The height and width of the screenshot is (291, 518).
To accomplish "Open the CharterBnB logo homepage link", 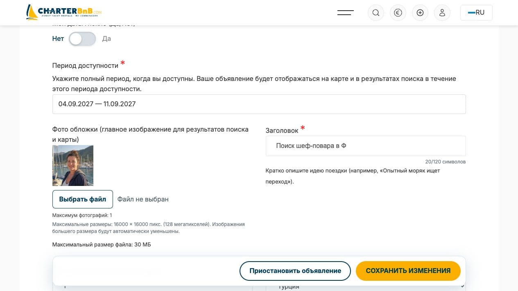I will click(64, 12).
